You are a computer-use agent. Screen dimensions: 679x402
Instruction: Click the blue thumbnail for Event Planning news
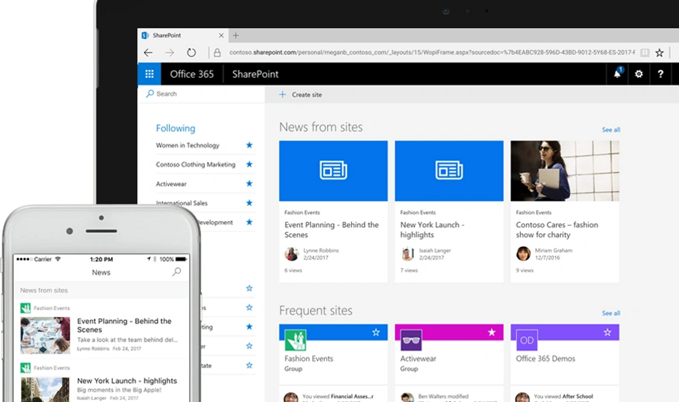point(333,171)
